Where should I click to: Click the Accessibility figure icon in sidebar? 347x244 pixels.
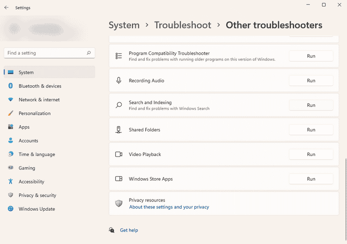(11, 182)
